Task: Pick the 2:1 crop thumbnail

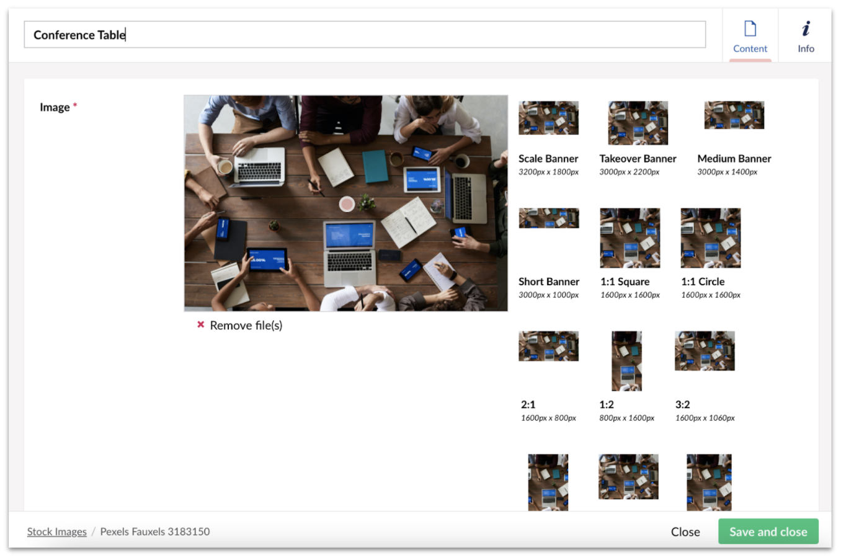Action: pyautogui.click(x=548, y=346)
